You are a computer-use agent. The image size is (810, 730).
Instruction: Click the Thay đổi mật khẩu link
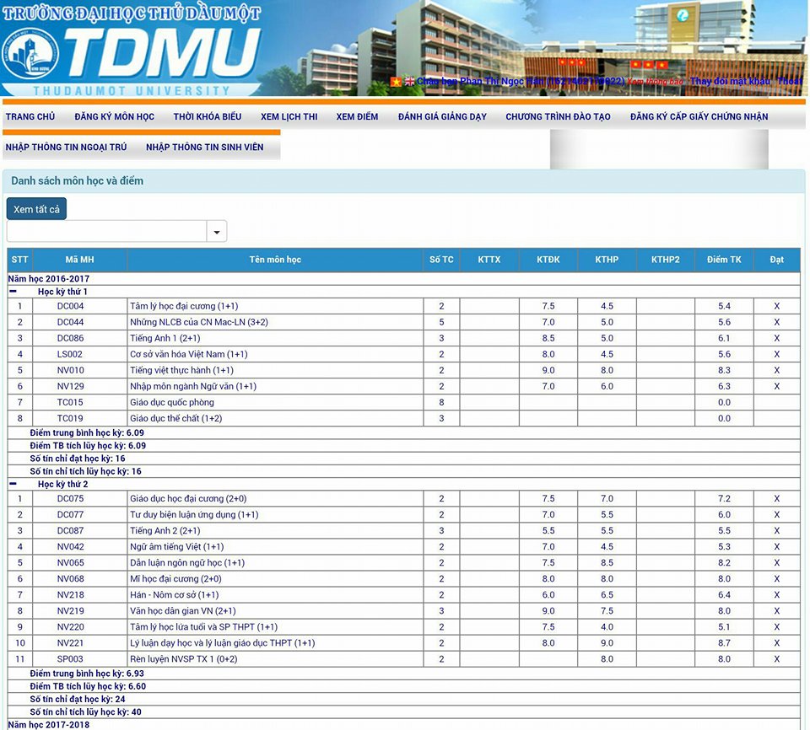730,82
